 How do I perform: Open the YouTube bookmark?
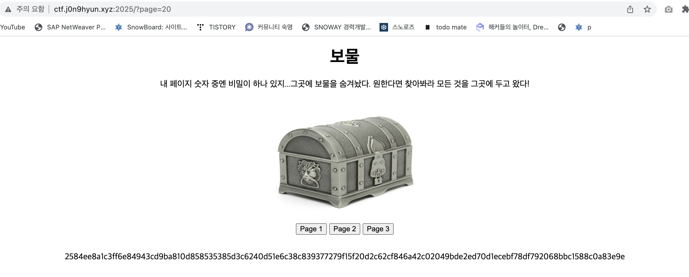12,27
